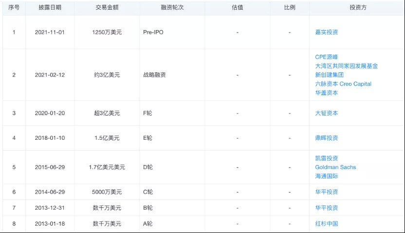Open the 大钲资本 investor link
Screen dimensions: 405x233
pyautogui.click(x=326, y=113)
